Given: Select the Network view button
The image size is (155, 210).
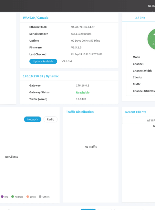Looking at the screenshot, I should [x=33, y=119].
